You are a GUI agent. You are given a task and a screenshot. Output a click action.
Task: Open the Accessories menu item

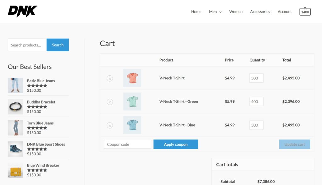tap(260, 12)
